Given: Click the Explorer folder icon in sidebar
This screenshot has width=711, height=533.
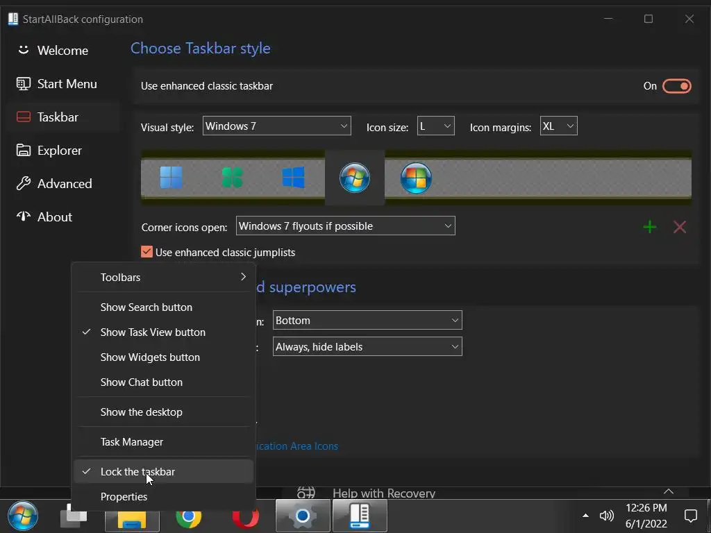Looking at the screenshot, I should (23, 150).
